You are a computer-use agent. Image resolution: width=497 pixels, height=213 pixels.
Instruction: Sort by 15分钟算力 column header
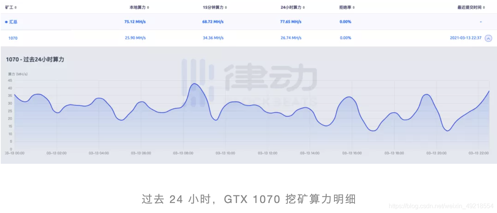click(215, 7)
